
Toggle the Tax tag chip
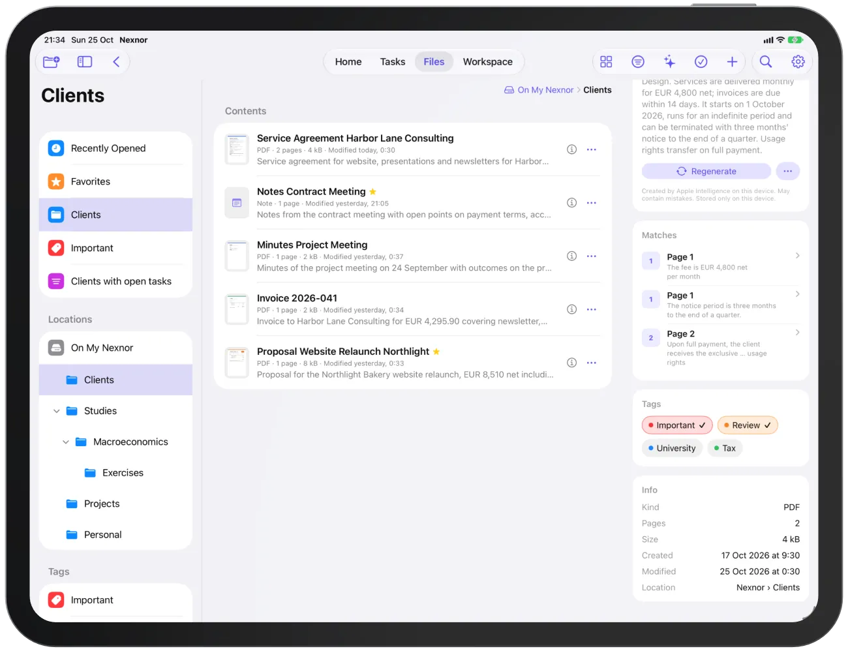pos(725,448)
